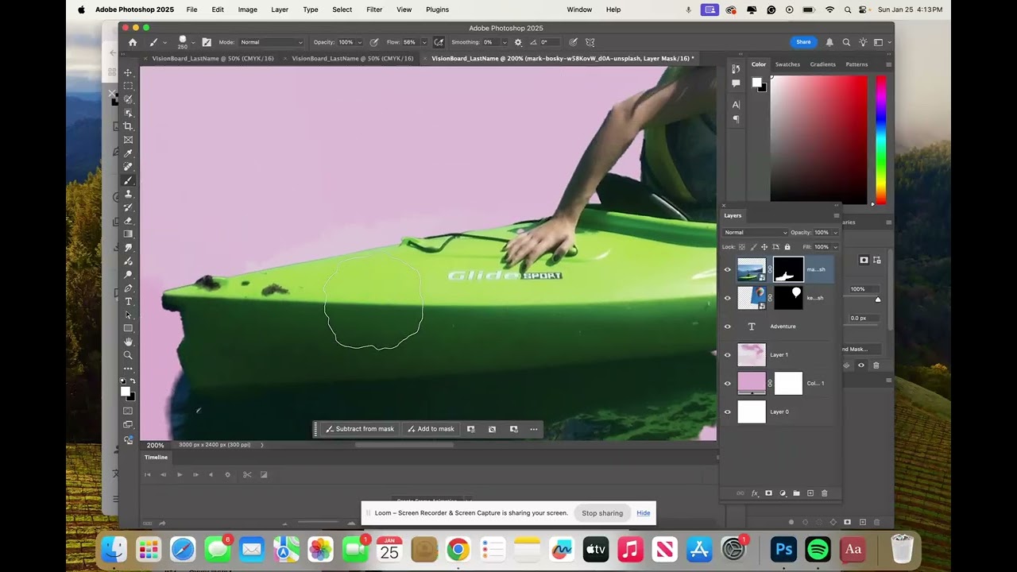This screenshot has height=572, width=1017.
Task: Select the Rectangle shape tool
Action: [x=128, y=328]
